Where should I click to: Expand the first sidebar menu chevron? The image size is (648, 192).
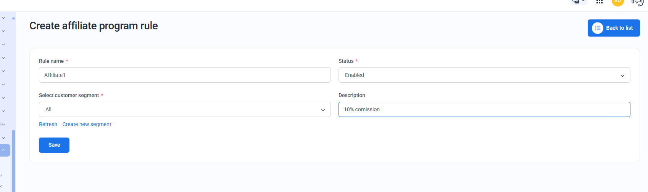(x=3, y=18)
